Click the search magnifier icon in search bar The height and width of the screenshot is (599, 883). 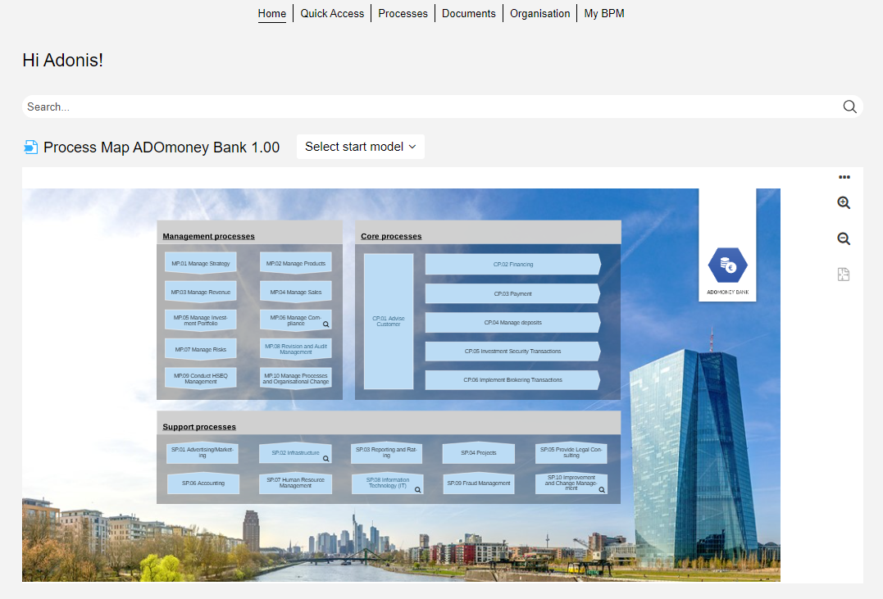pyautogui.click(x=849, y=107)
